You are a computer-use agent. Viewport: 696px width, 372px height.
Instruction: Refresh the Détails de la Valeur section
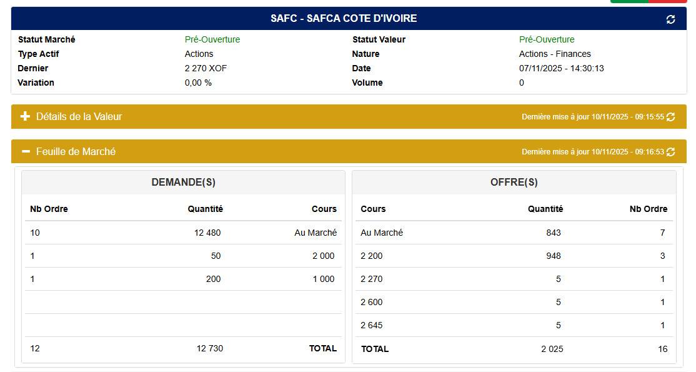point(670,117)
